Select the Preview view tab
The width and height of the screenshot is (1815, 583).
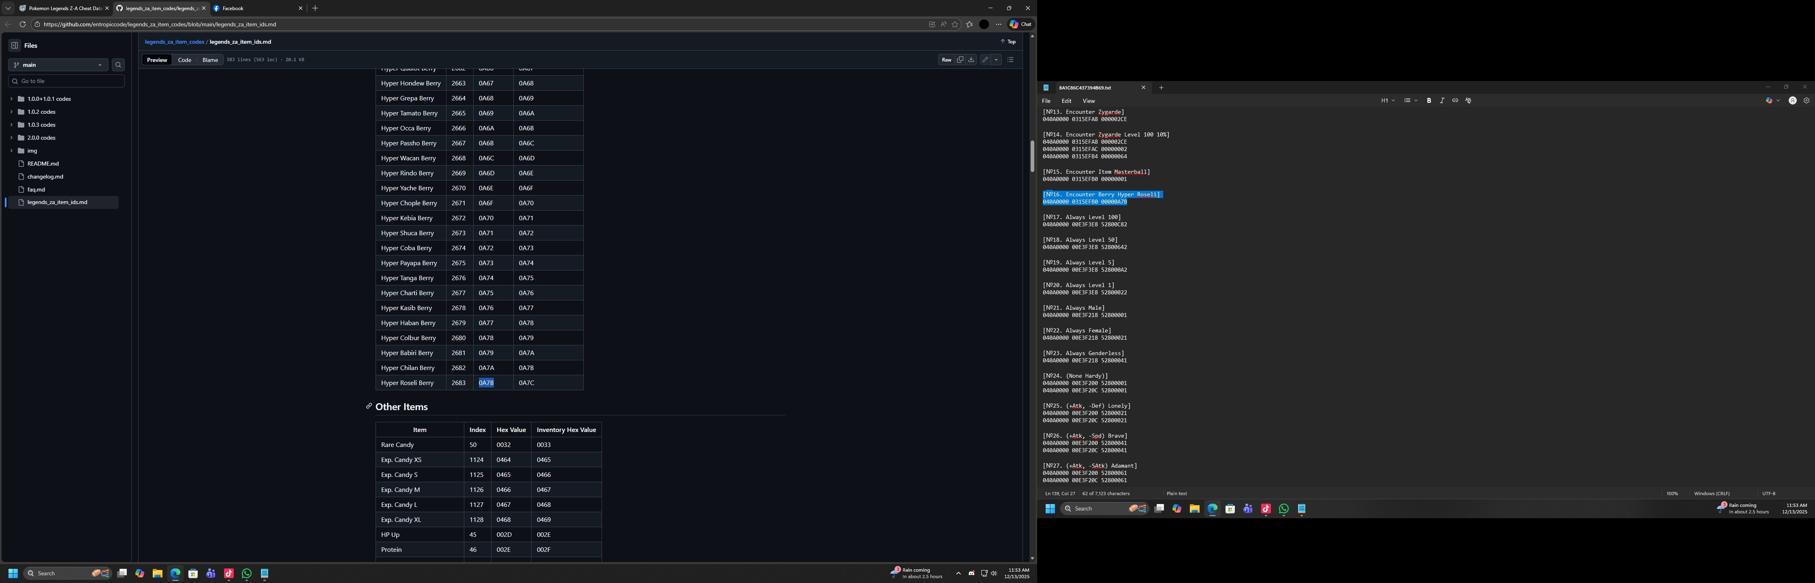click(156, 60)
